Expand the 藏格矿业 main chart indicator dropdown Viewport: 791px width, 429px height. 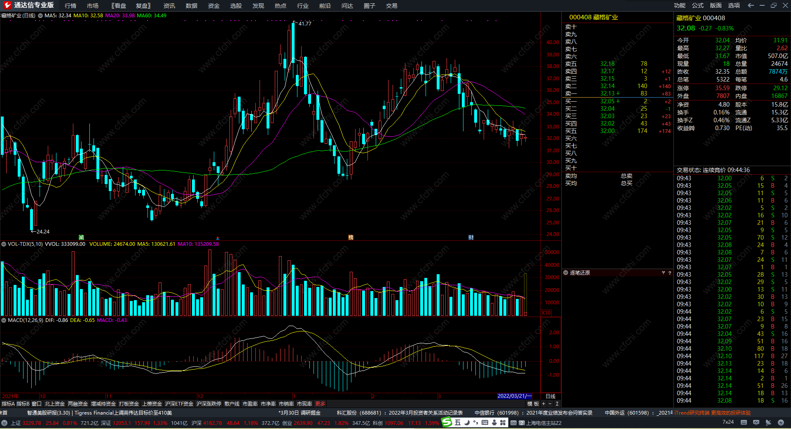(40, 16)
